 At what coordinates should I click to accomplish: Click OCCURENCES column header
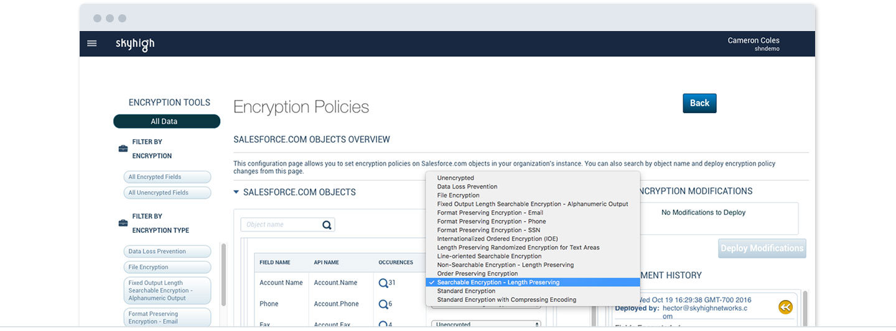coord(396,263)
